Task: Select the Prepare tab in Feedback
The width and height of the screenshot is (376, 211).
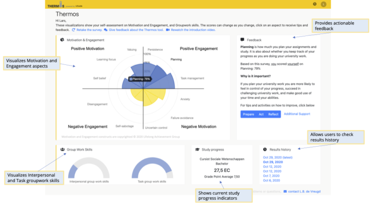Action: tap(248, 114)
